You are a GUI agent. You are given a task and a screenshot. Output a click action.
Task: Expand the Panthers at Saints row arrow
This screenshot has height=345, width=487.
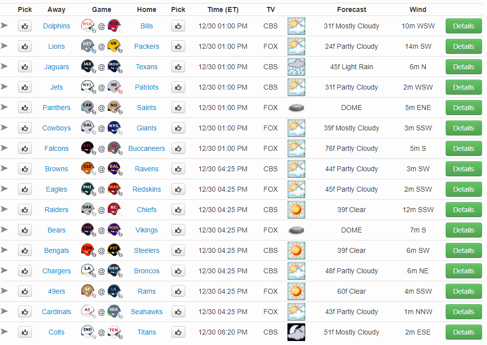pos(4,107)
